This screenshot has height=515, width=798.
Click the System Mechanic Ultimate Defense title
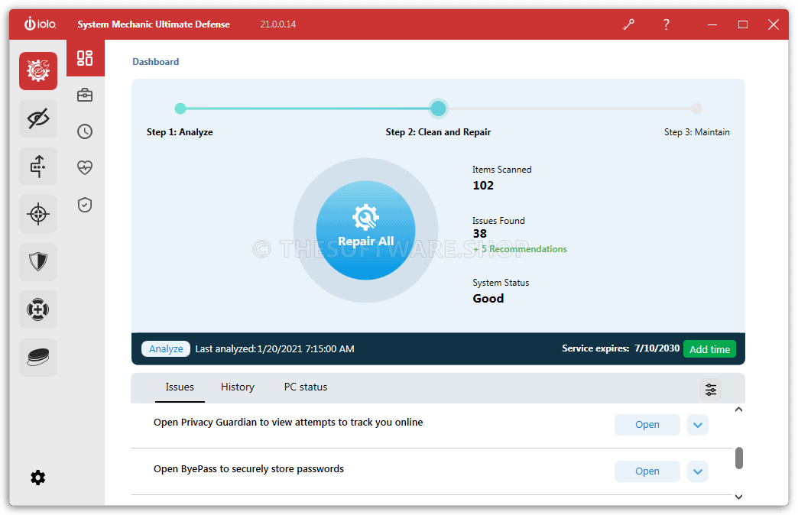tap(154, 24)
